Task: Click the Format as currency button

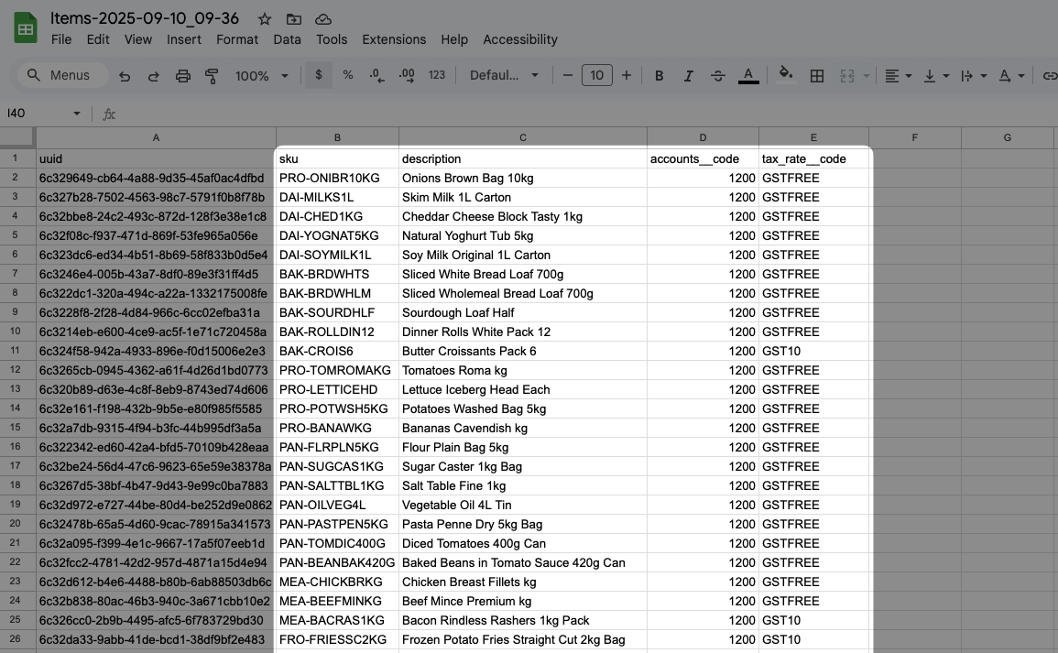Action: click(319, 76)
